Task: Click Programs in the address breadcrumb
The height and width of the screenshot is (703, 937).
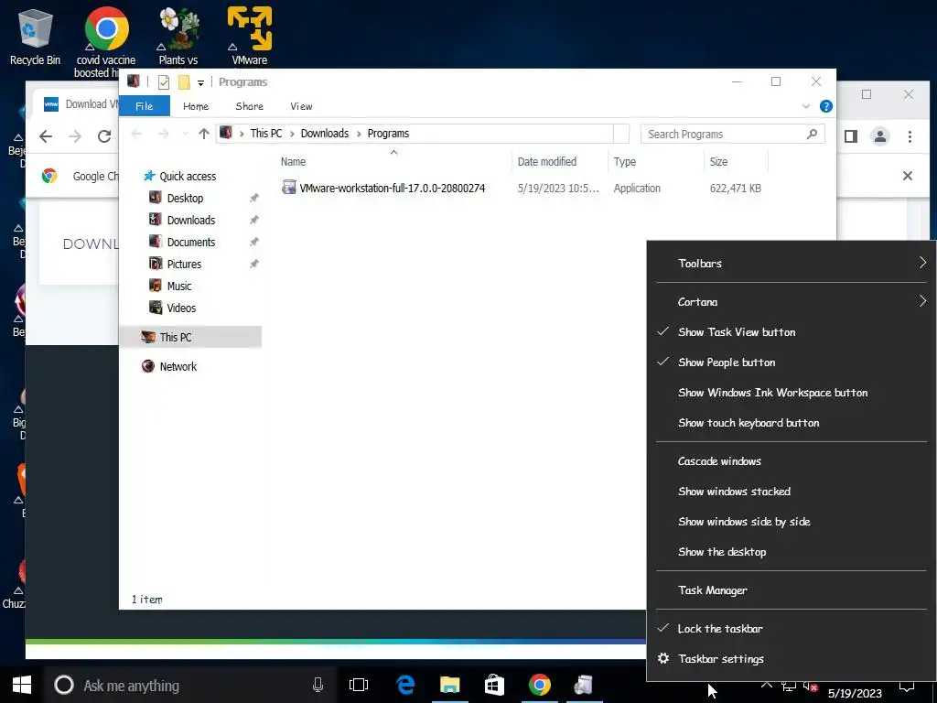Action: click(388, 134)
